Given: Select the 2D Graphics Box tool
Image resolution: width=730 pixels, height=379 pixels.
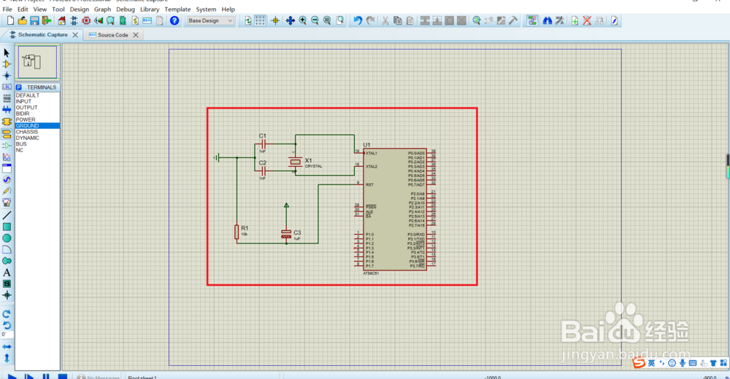Looking at the screenshot, I should (7, 227).
